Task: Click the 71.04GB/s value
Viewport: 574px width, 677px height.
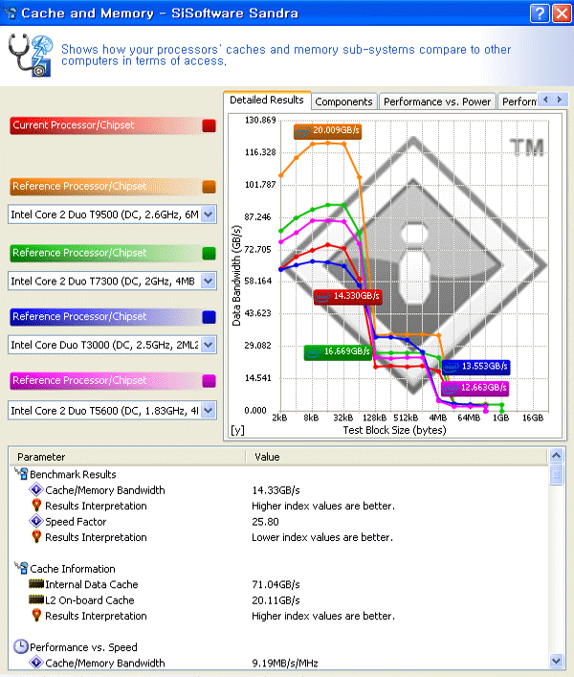Action: click(x=276, y=585)
